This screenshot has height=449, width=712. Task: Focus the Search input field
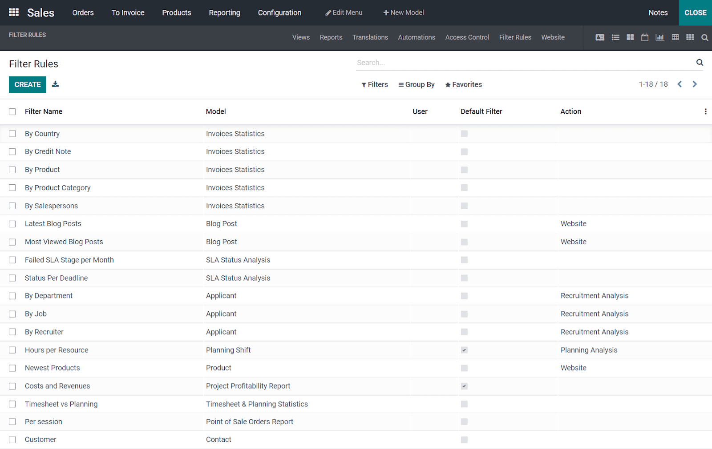click(525, 63)
